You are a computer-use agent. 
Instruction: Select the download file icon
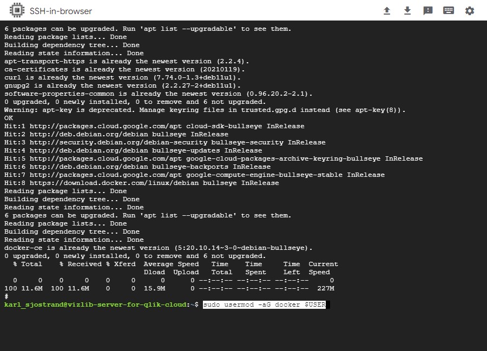[407, 11]
